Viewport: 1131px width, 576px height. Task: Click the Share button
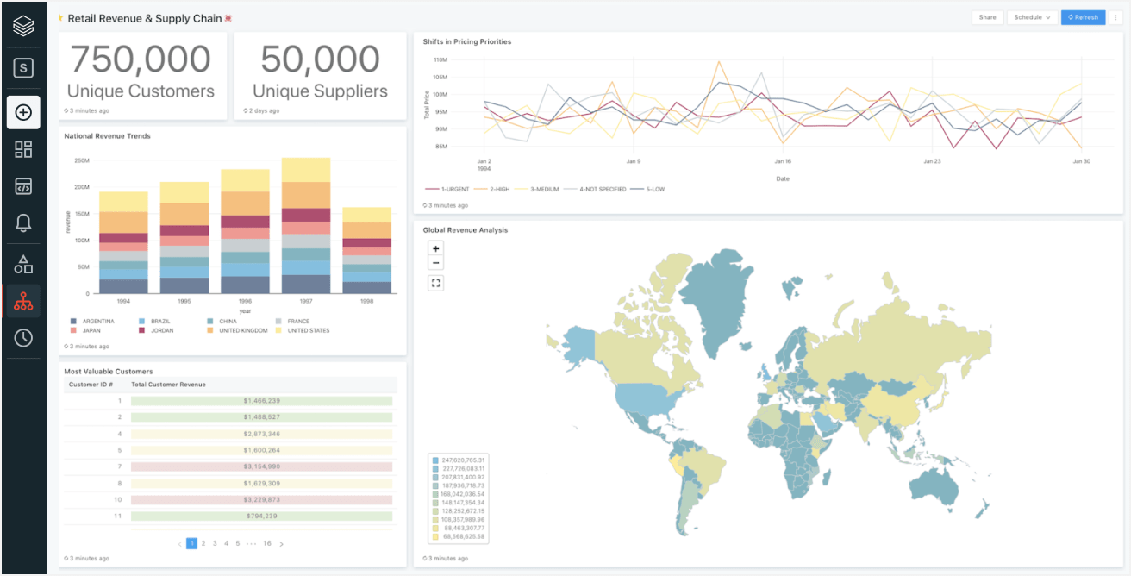pos(987,17)
